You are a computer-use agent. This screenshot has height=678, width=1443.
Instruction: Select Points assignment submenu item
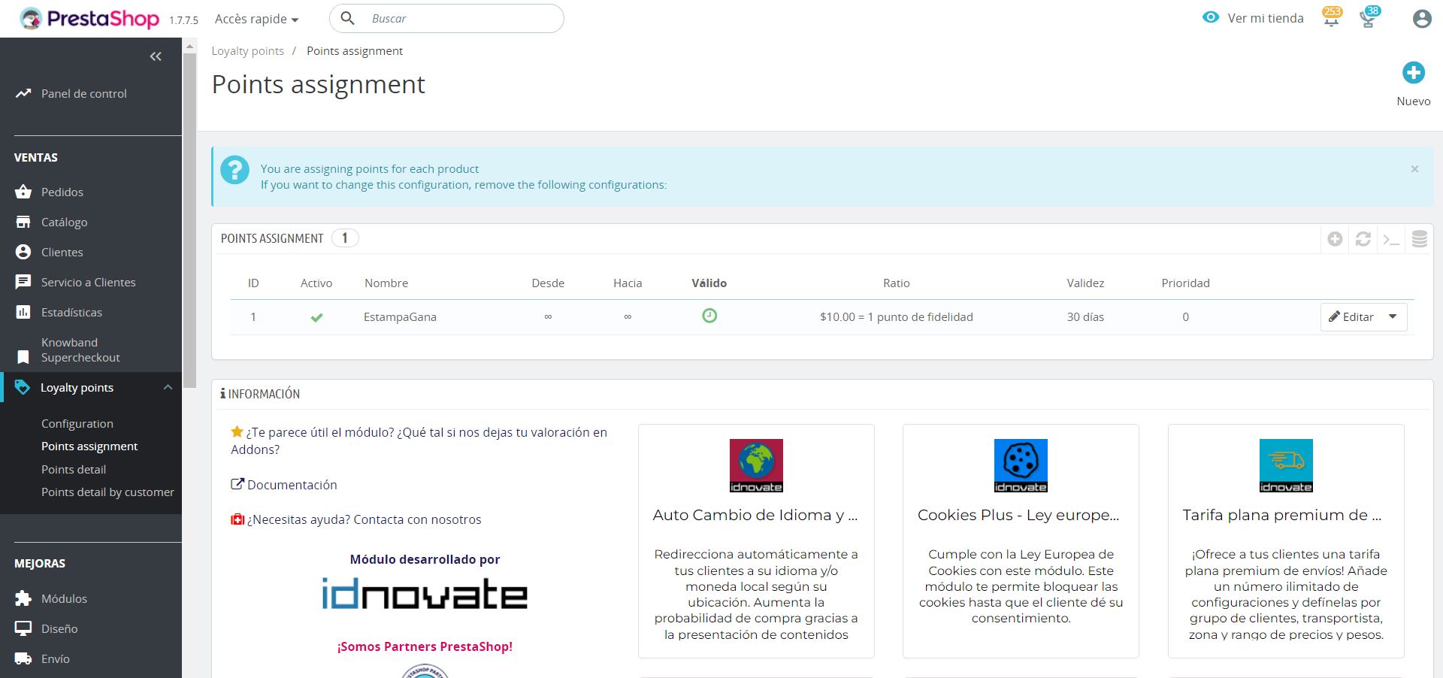[89, 446]
